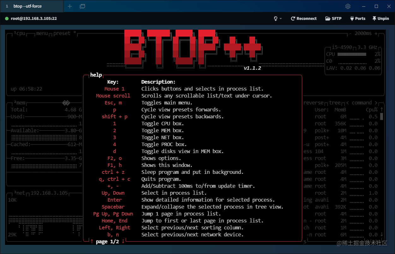Viewport: 395px width, 254px height.
Task: Click 'Toggle CPU box.' description
Action: [163, 123]
